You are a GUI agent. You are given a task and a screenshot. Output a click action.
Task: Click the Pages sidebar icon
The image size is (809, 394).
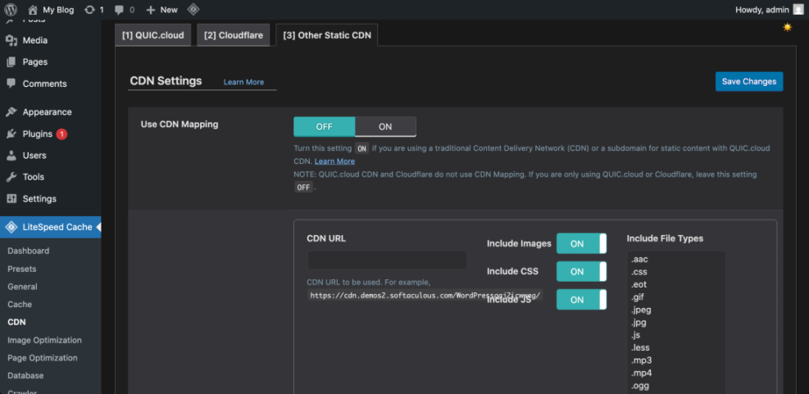click(11, 62)
